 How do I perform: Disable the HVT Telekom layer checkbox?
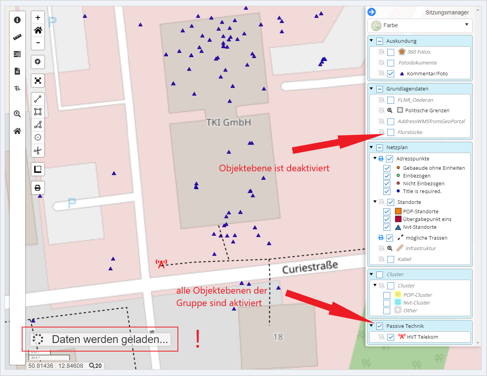(x=391, y=337)
